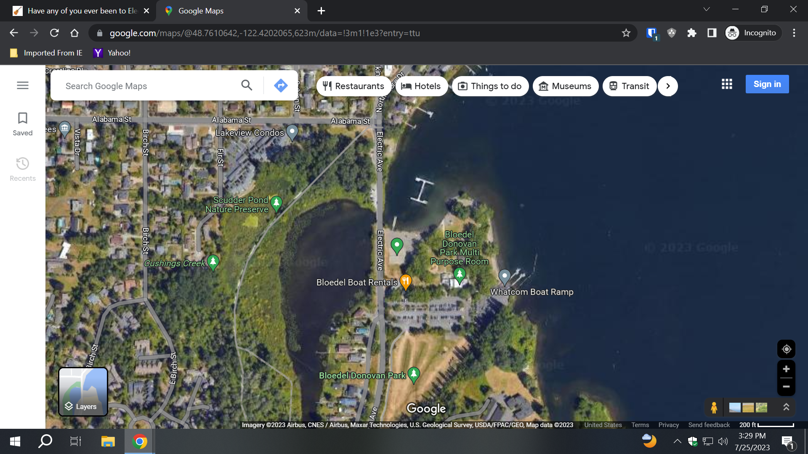The height and width of the screenshot is (454, 808).
Task: Select Cushings Creek park pin
Action: tap(213, 263)
